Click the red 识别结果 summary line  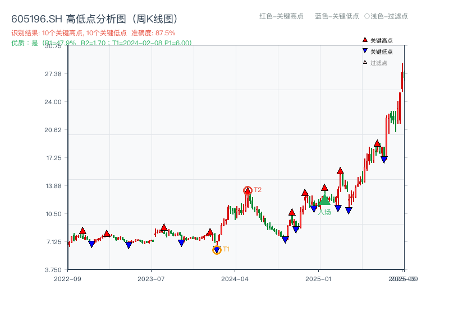(93, 33)
